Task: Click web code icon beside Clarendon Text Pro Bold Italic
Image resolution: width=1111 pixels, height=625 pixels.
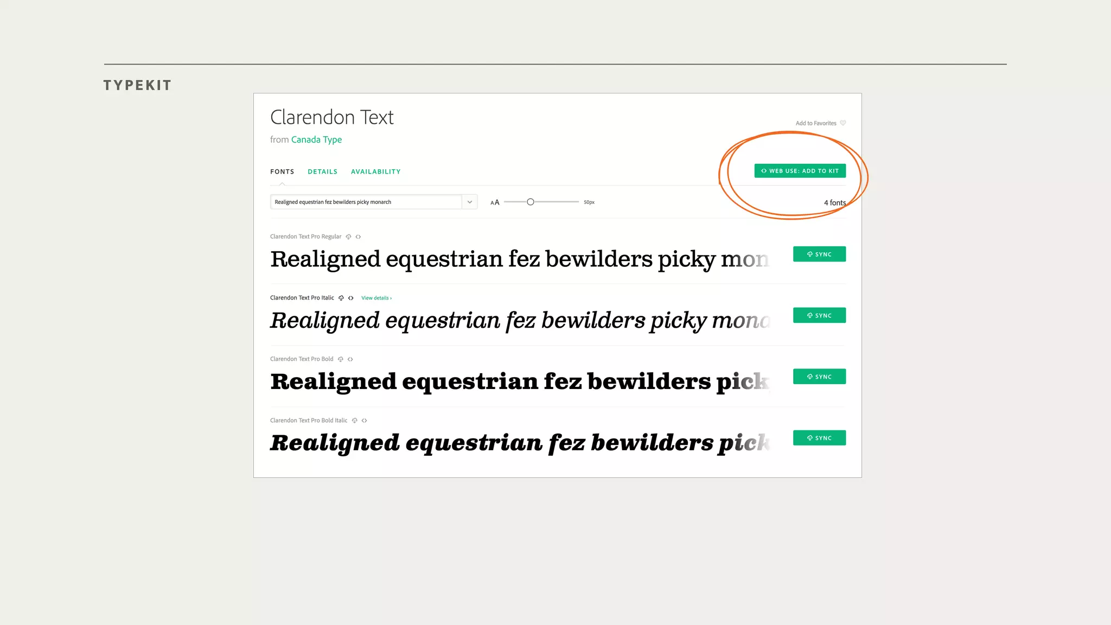Action: pos(365,420)
